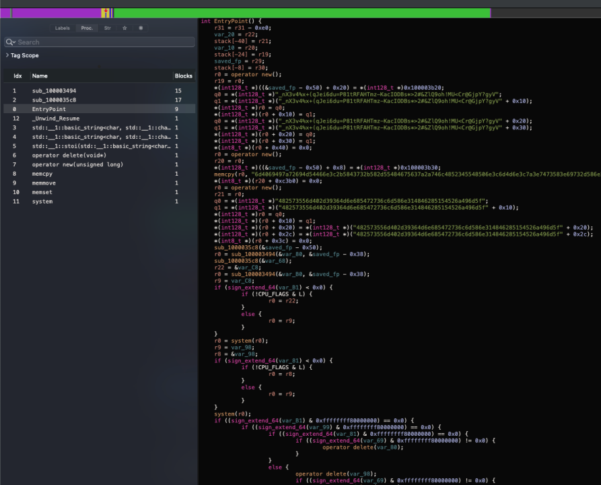Sort procedures by Blocks column
The height and width of the screenshot is (485, 601).
pyautogui.click(x=183, y=76)
